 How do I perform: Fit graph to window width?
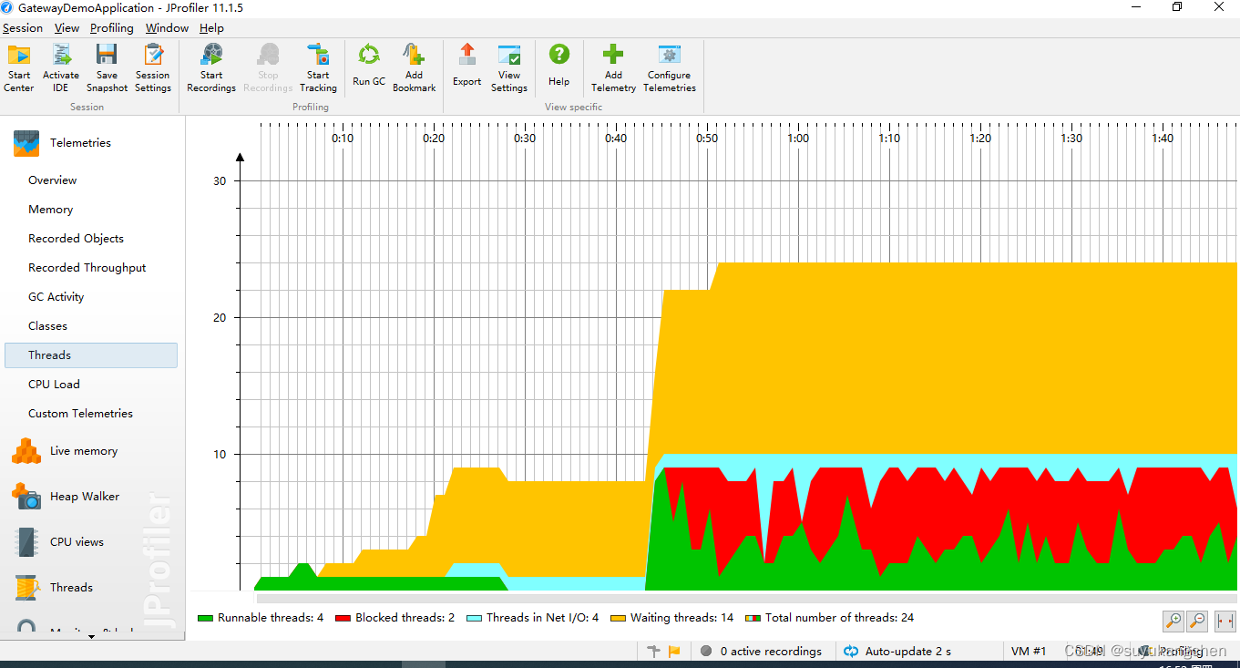(1225, 621)
